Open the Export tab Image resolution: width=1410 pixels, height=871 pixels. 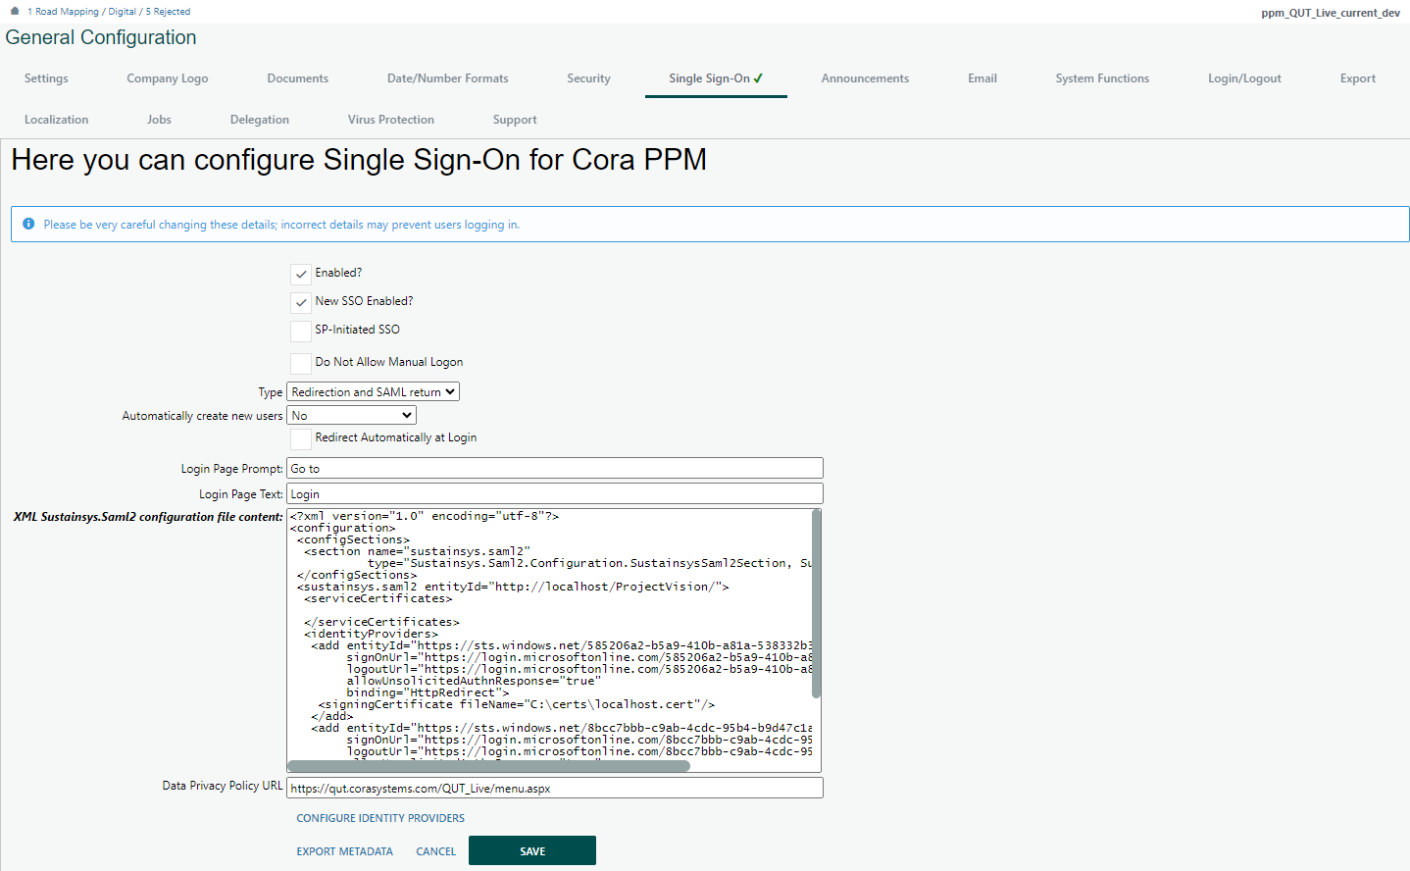(1358, 78)
